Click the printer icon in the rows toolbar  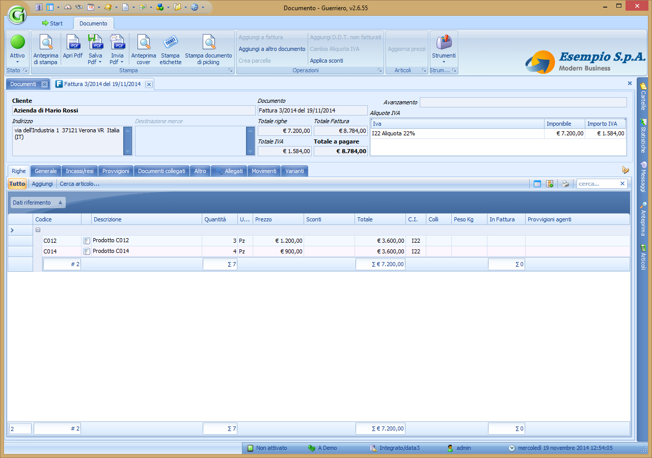(565, 184)
